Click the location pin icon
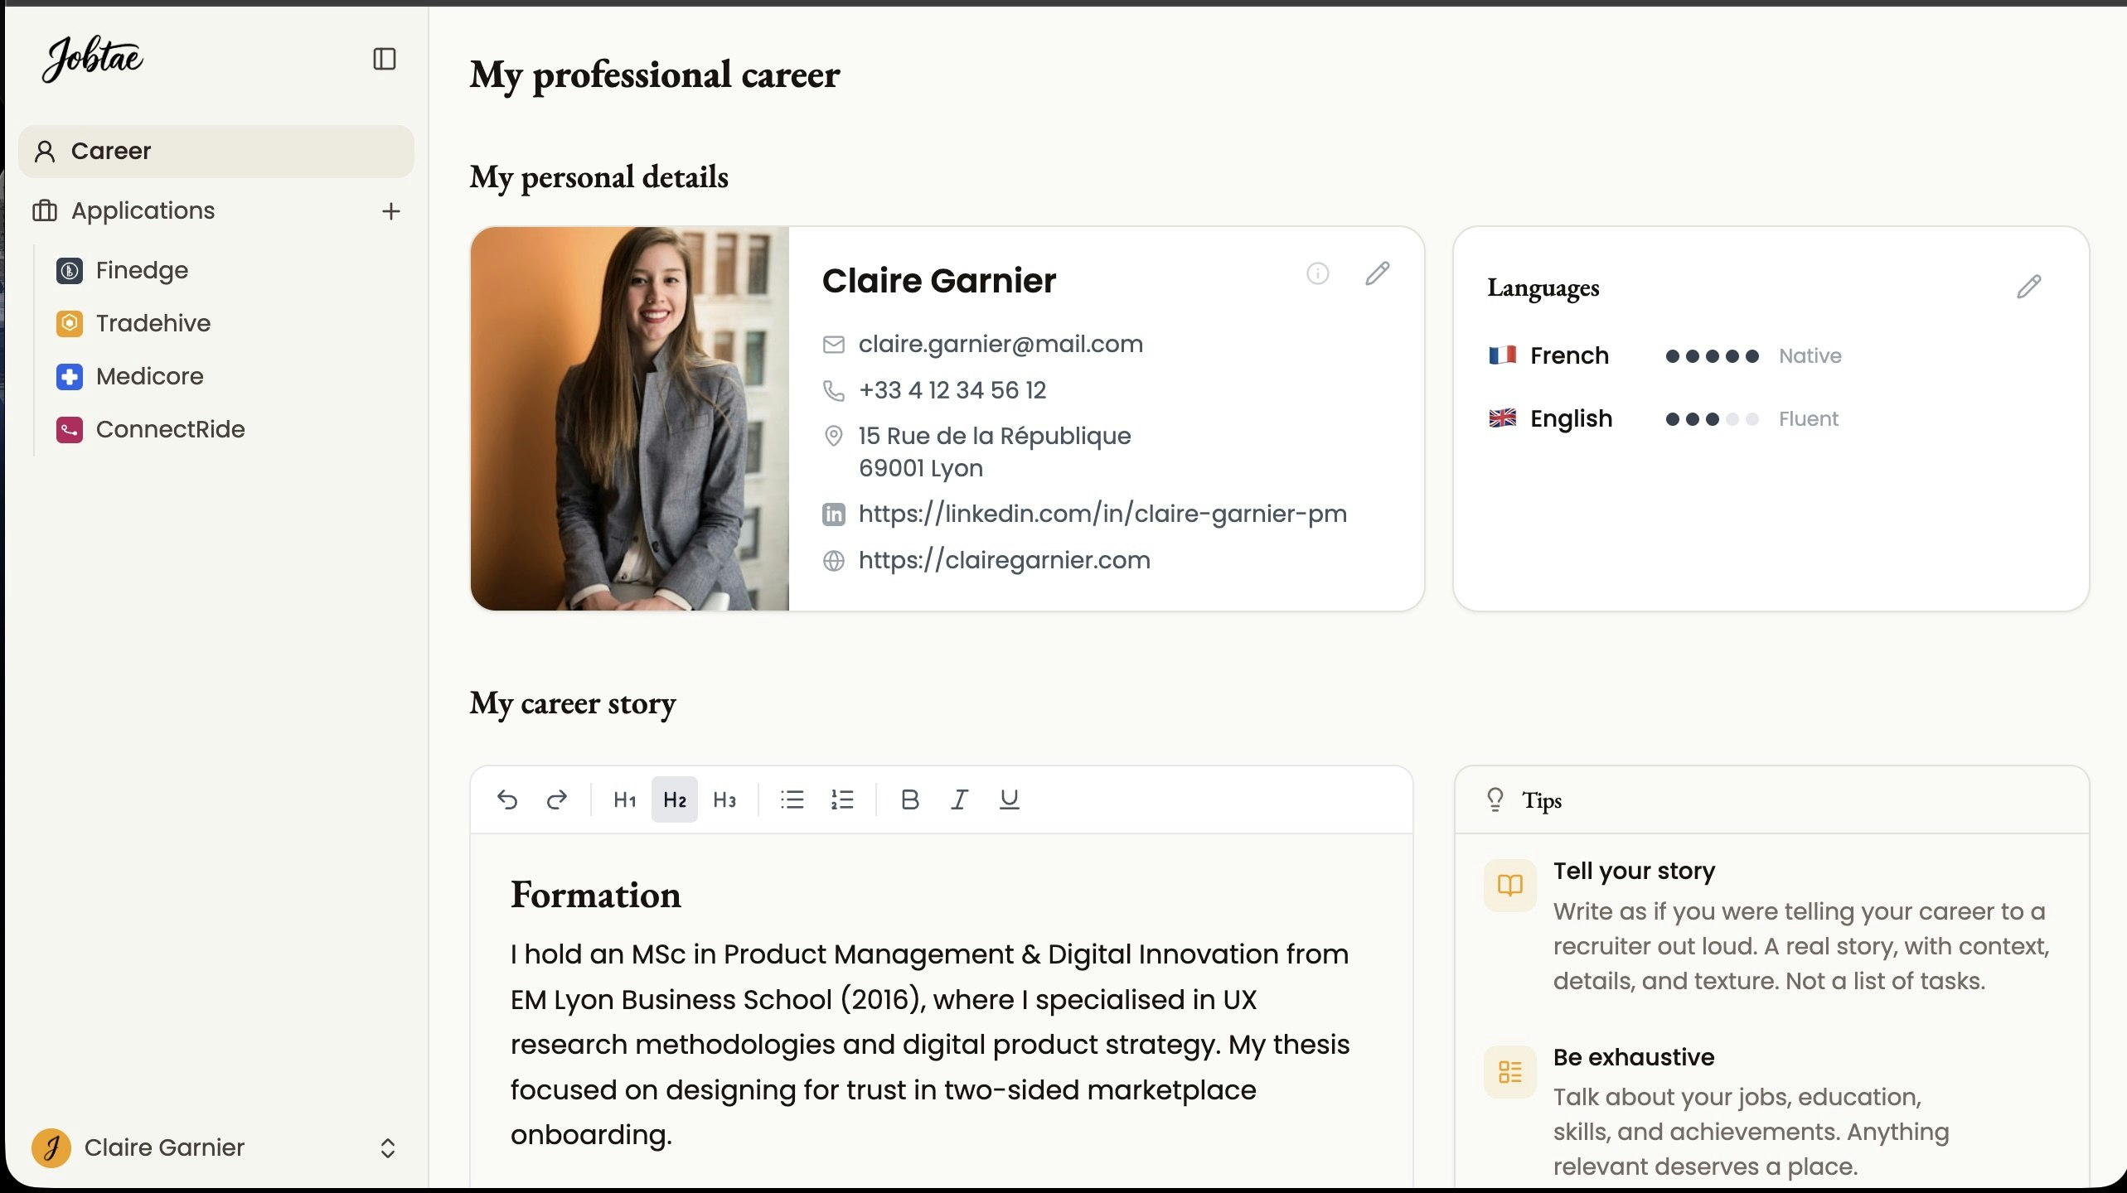The width and height of the screenshot is (2127, 1193). coord(833,436)
